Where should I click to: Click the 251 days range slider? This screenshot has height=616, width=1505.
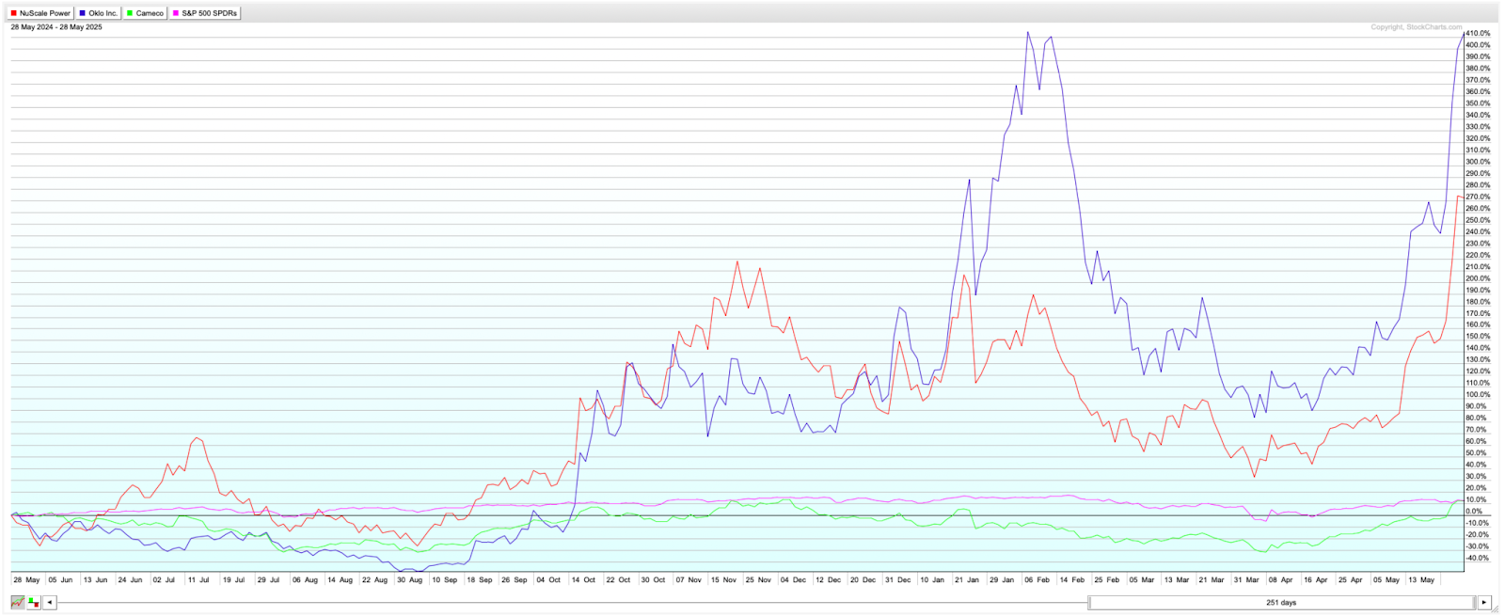[1281, 602]
